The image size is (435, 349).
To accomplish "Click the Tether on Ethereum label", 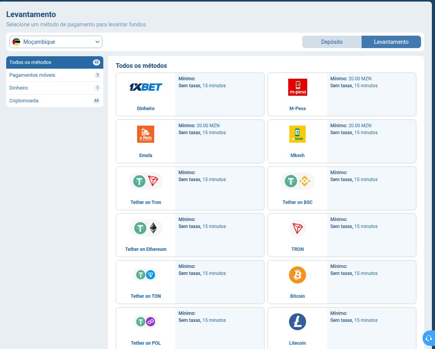I will click(146, 249).
